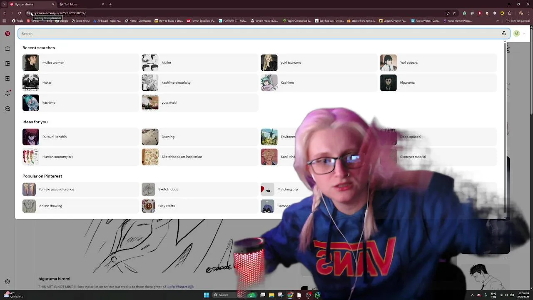Select recent search 'Mullet'
The image size is (533, 300).
tap(200, 62)
